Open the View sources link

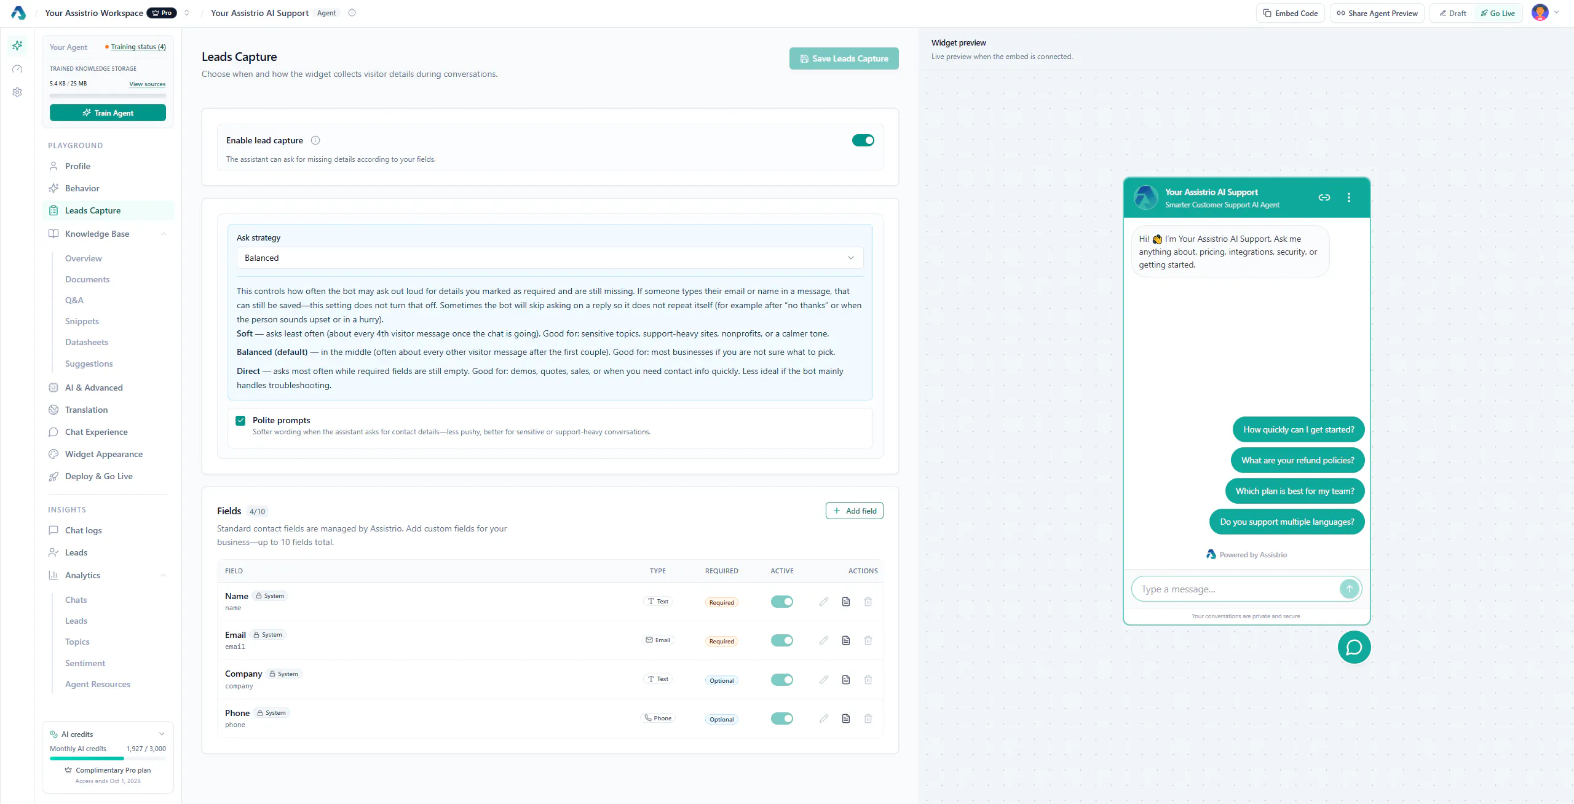click(x=148, y=84)
